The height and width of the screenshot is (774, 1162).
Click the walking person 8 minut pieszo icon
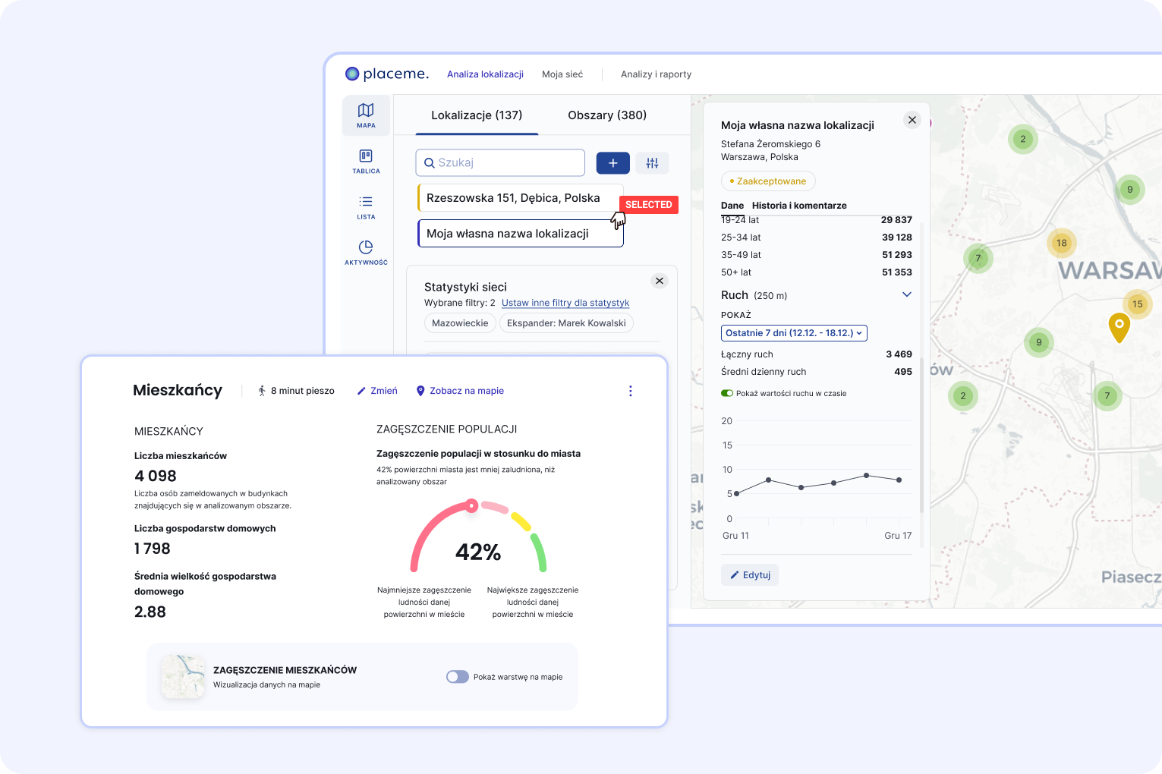[x=262, y=391]
